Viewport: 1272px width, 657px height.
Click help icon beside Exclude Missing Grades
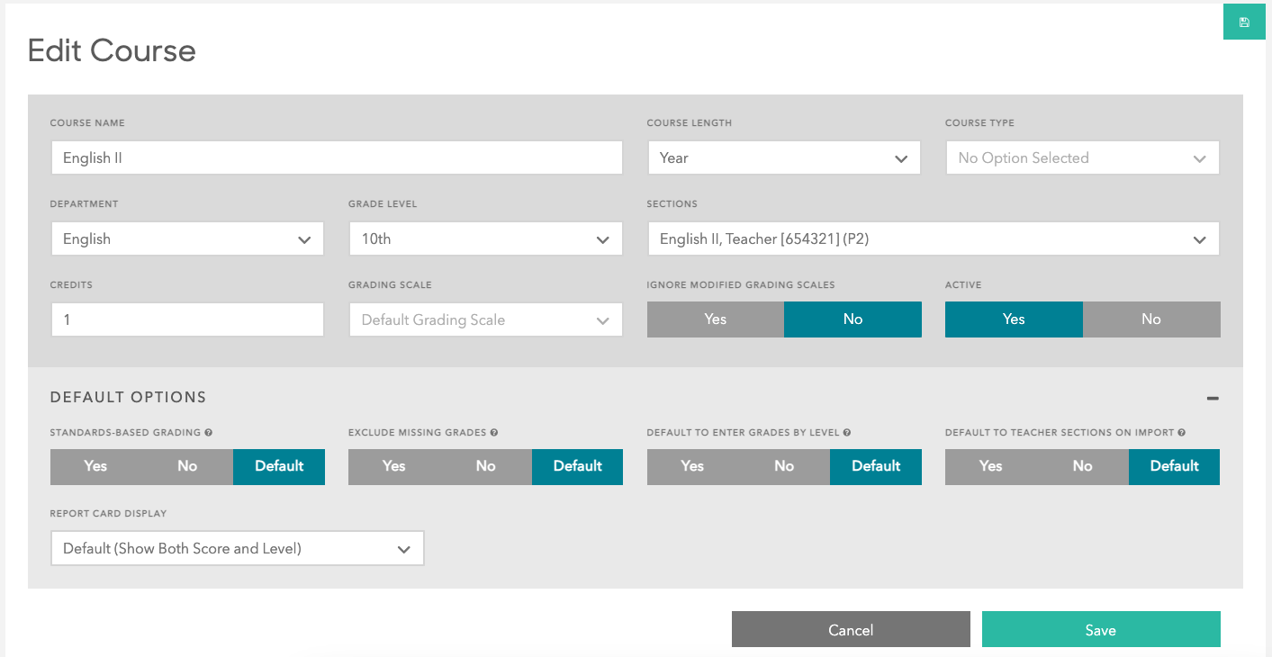coord(494,433)
